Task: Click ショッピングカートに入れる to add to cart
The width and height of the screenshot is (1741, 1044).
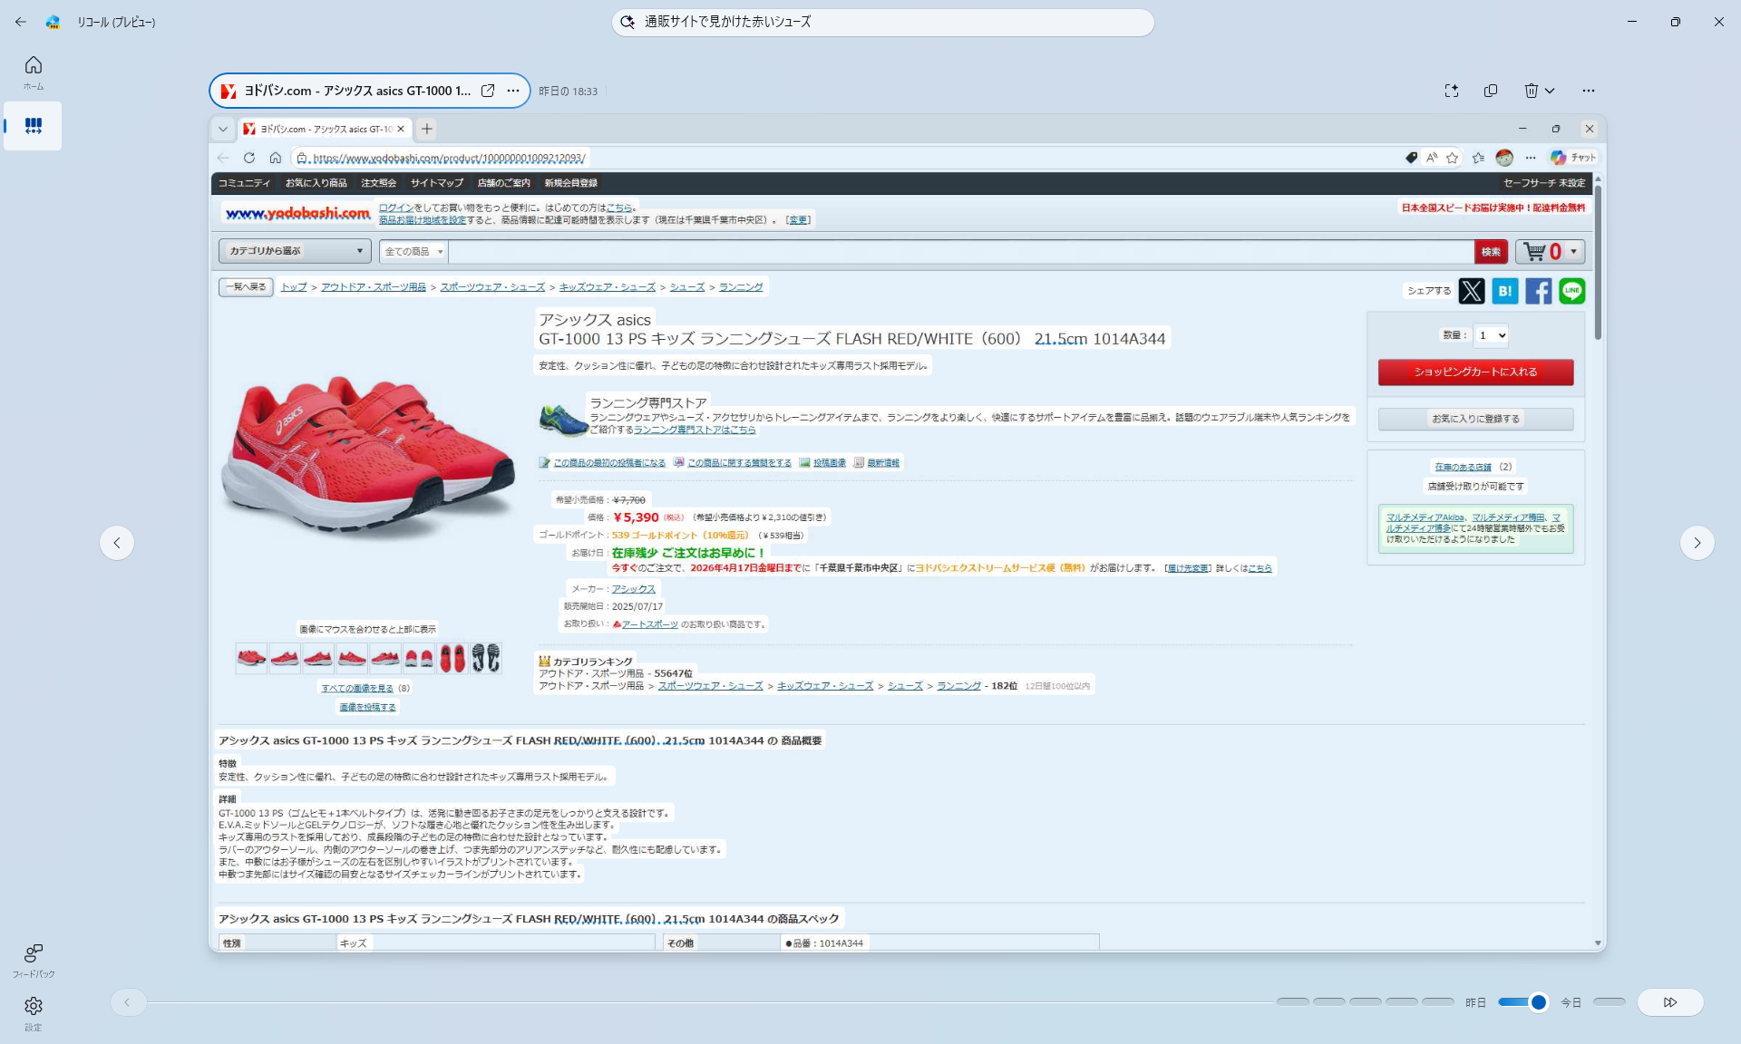Action: click(x=1475, y=372)
